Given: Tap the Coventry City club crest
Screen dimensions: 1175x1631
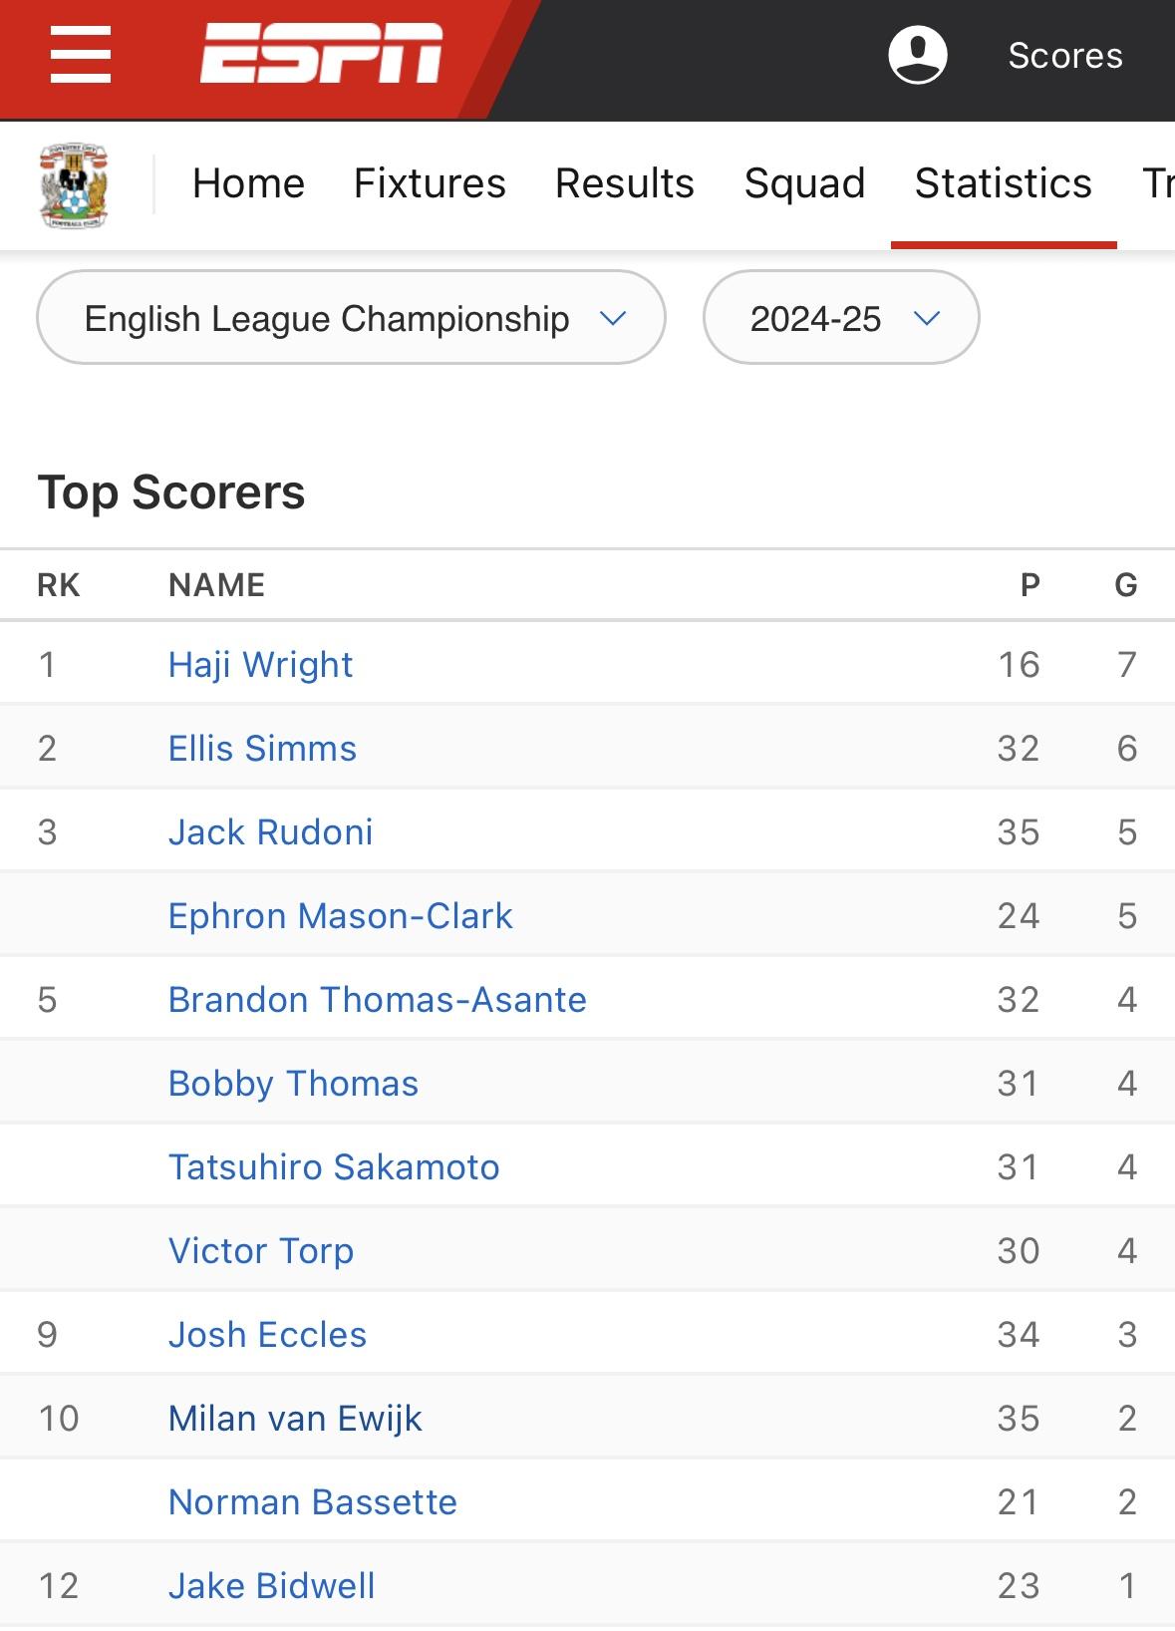Looking at the screenshot, I should coord(74,185).
